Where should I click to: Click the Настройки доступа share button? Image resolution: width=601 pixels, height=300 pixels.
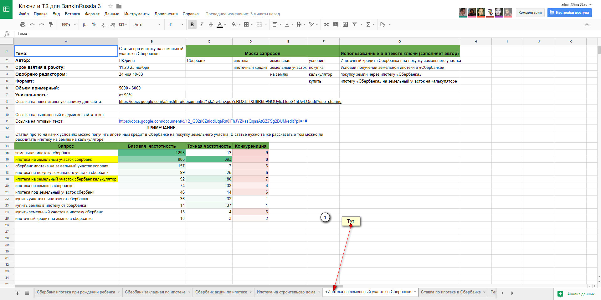click(x=569, y=13)
